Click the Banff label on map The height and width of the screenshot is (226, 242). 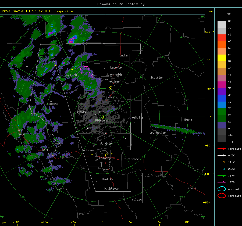pos(44,150)
